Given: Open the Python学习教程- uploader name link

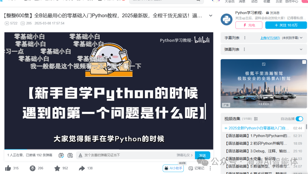Looking at the screenshot, I should pos(249,13).
